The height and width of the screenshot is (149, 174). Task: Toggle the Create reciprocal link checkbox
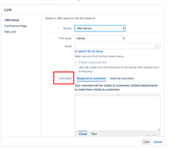tap(76, 62)
